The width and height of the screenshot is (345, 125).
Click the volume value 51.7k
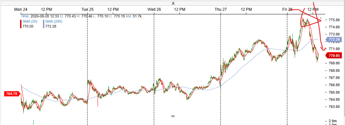137,16
